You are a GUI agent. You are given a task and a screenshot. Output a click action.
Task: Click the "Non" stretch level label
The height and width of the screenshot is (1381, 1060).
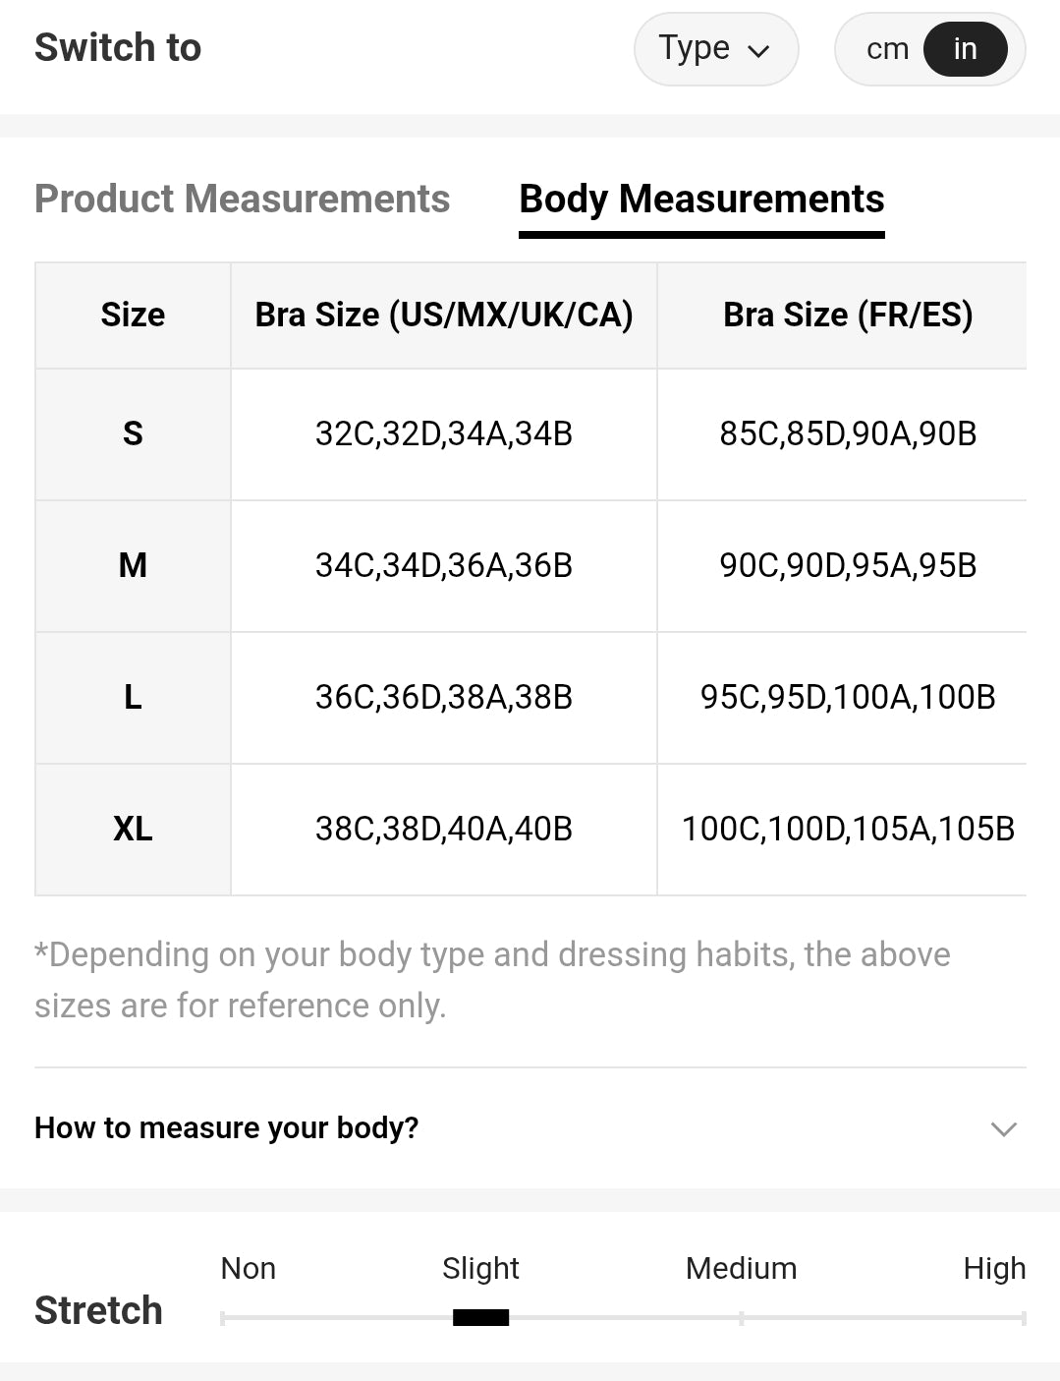coord(248,1268)
